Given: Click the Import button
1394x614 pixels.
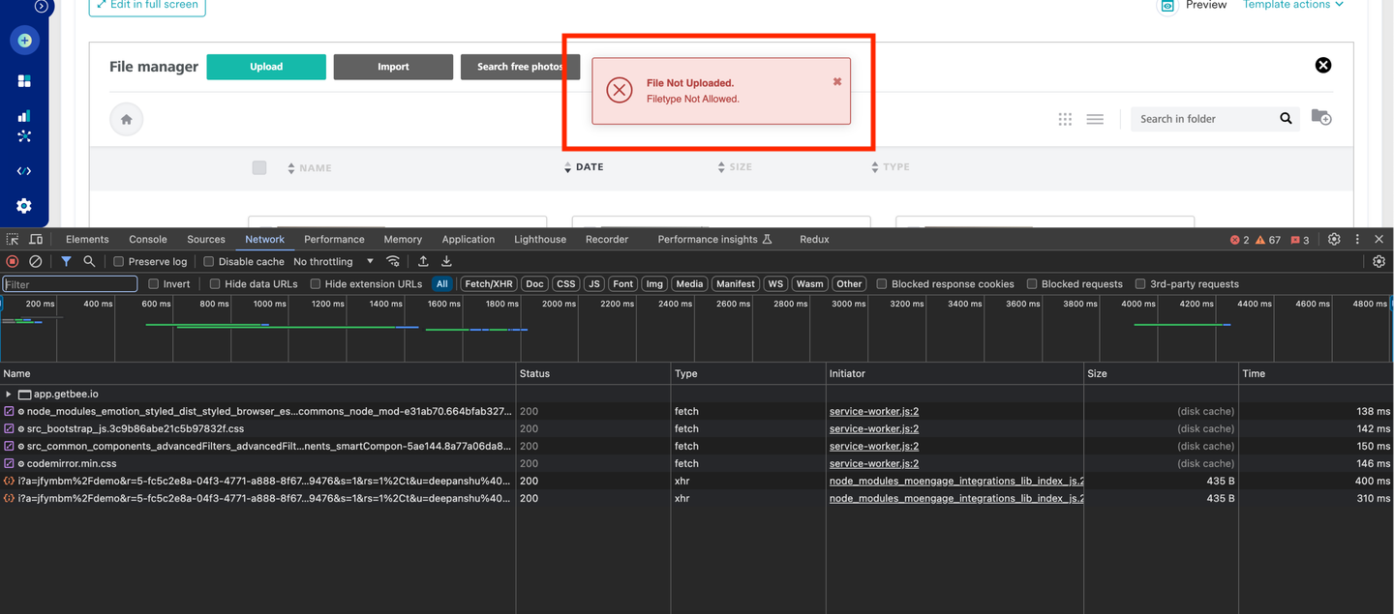Looking at the screenshot, I should point(393,67).
